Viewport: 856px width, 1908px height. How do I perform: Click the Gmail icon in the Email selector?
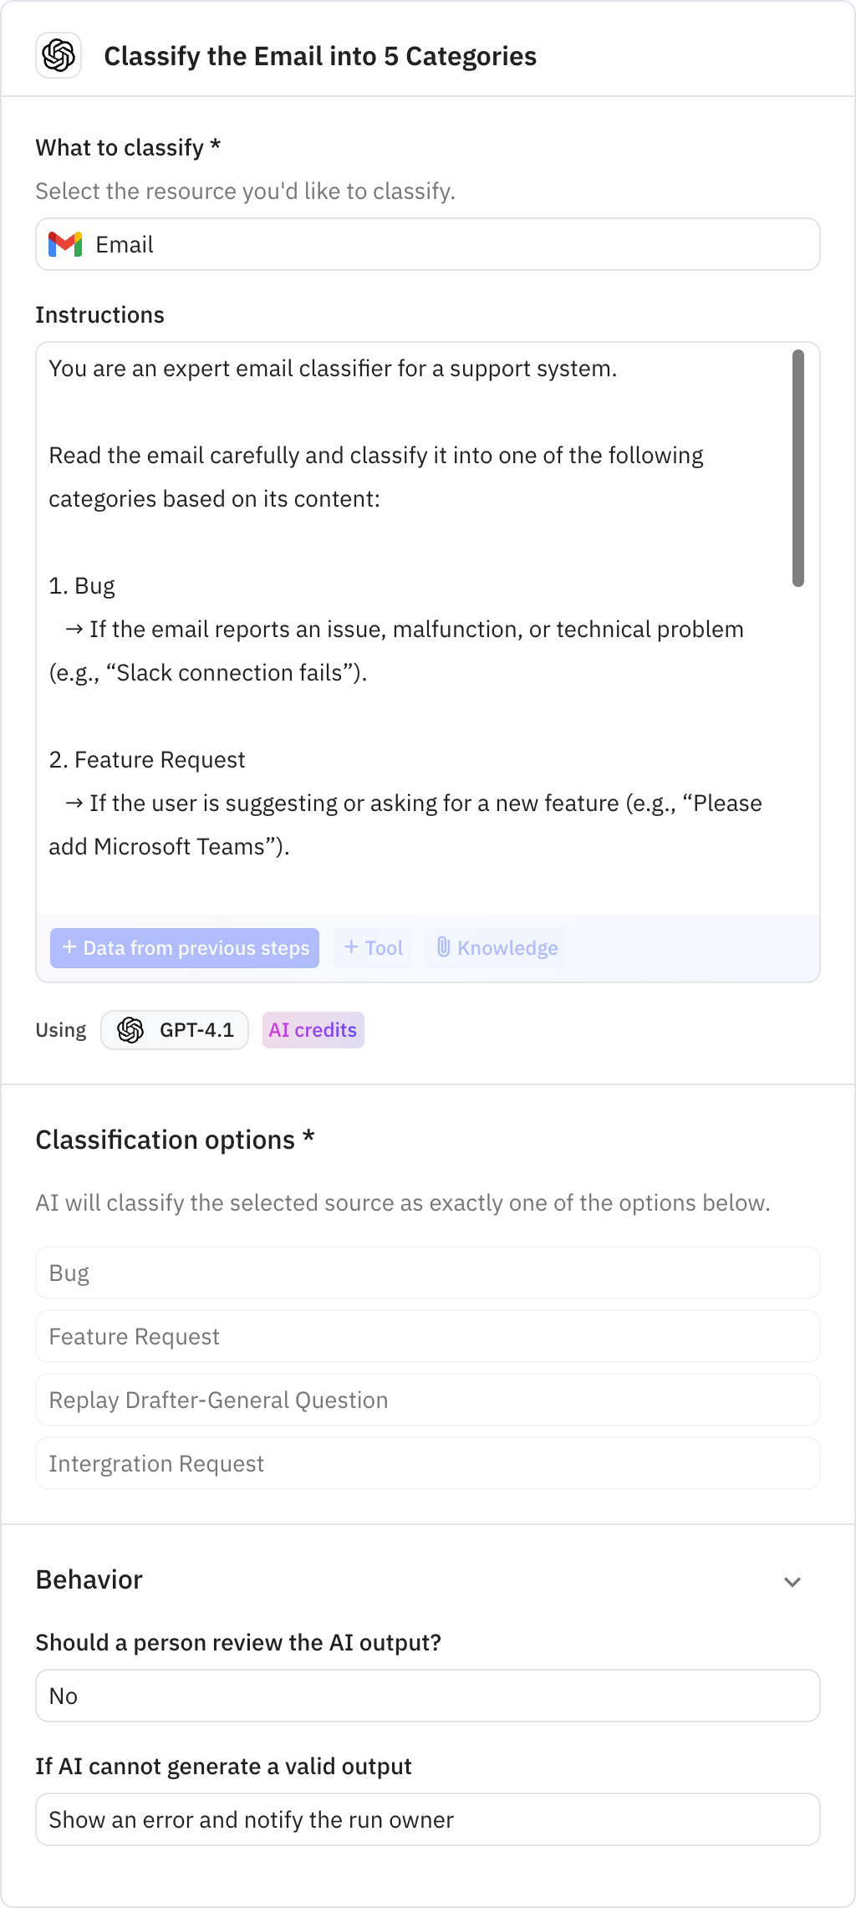coord(65,244)
